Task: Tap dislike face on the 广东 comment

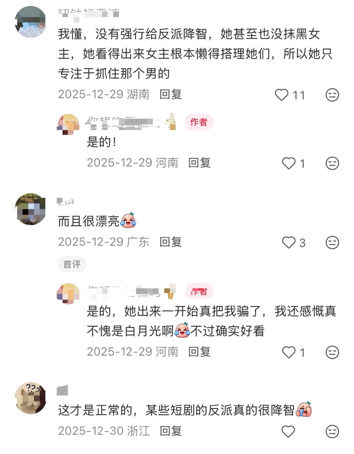Action: (x=332, y=243)
